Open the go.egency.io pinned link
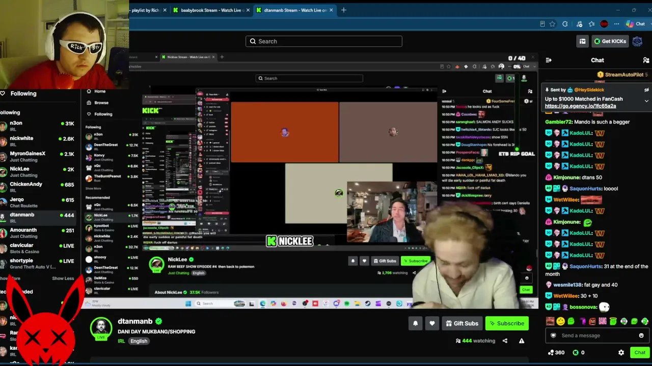The height and width of the screenshot is (366, 652). pos(580,106)
